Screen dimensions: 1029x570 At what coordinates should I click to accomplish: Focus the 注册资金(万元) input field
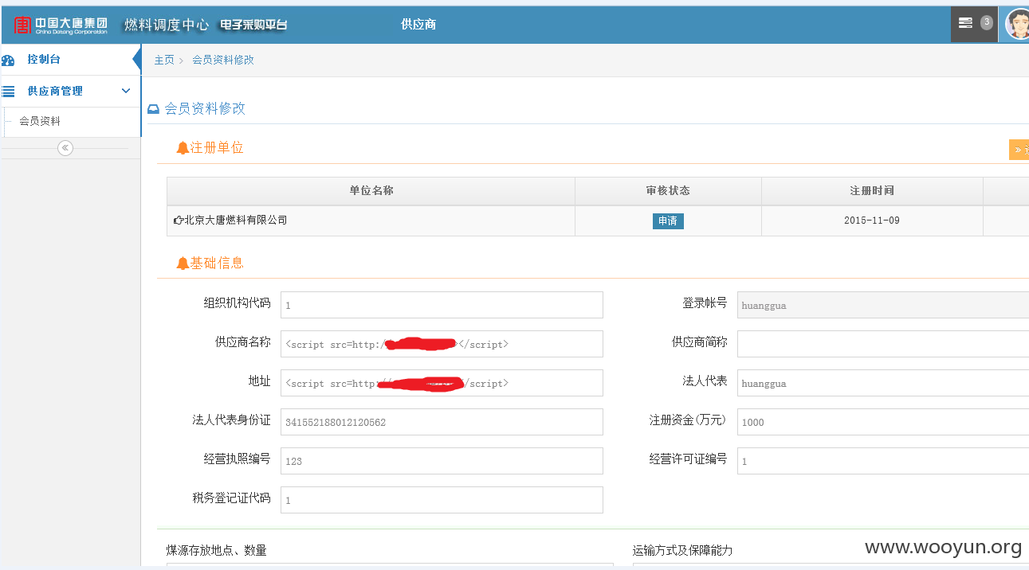(883, 422)
